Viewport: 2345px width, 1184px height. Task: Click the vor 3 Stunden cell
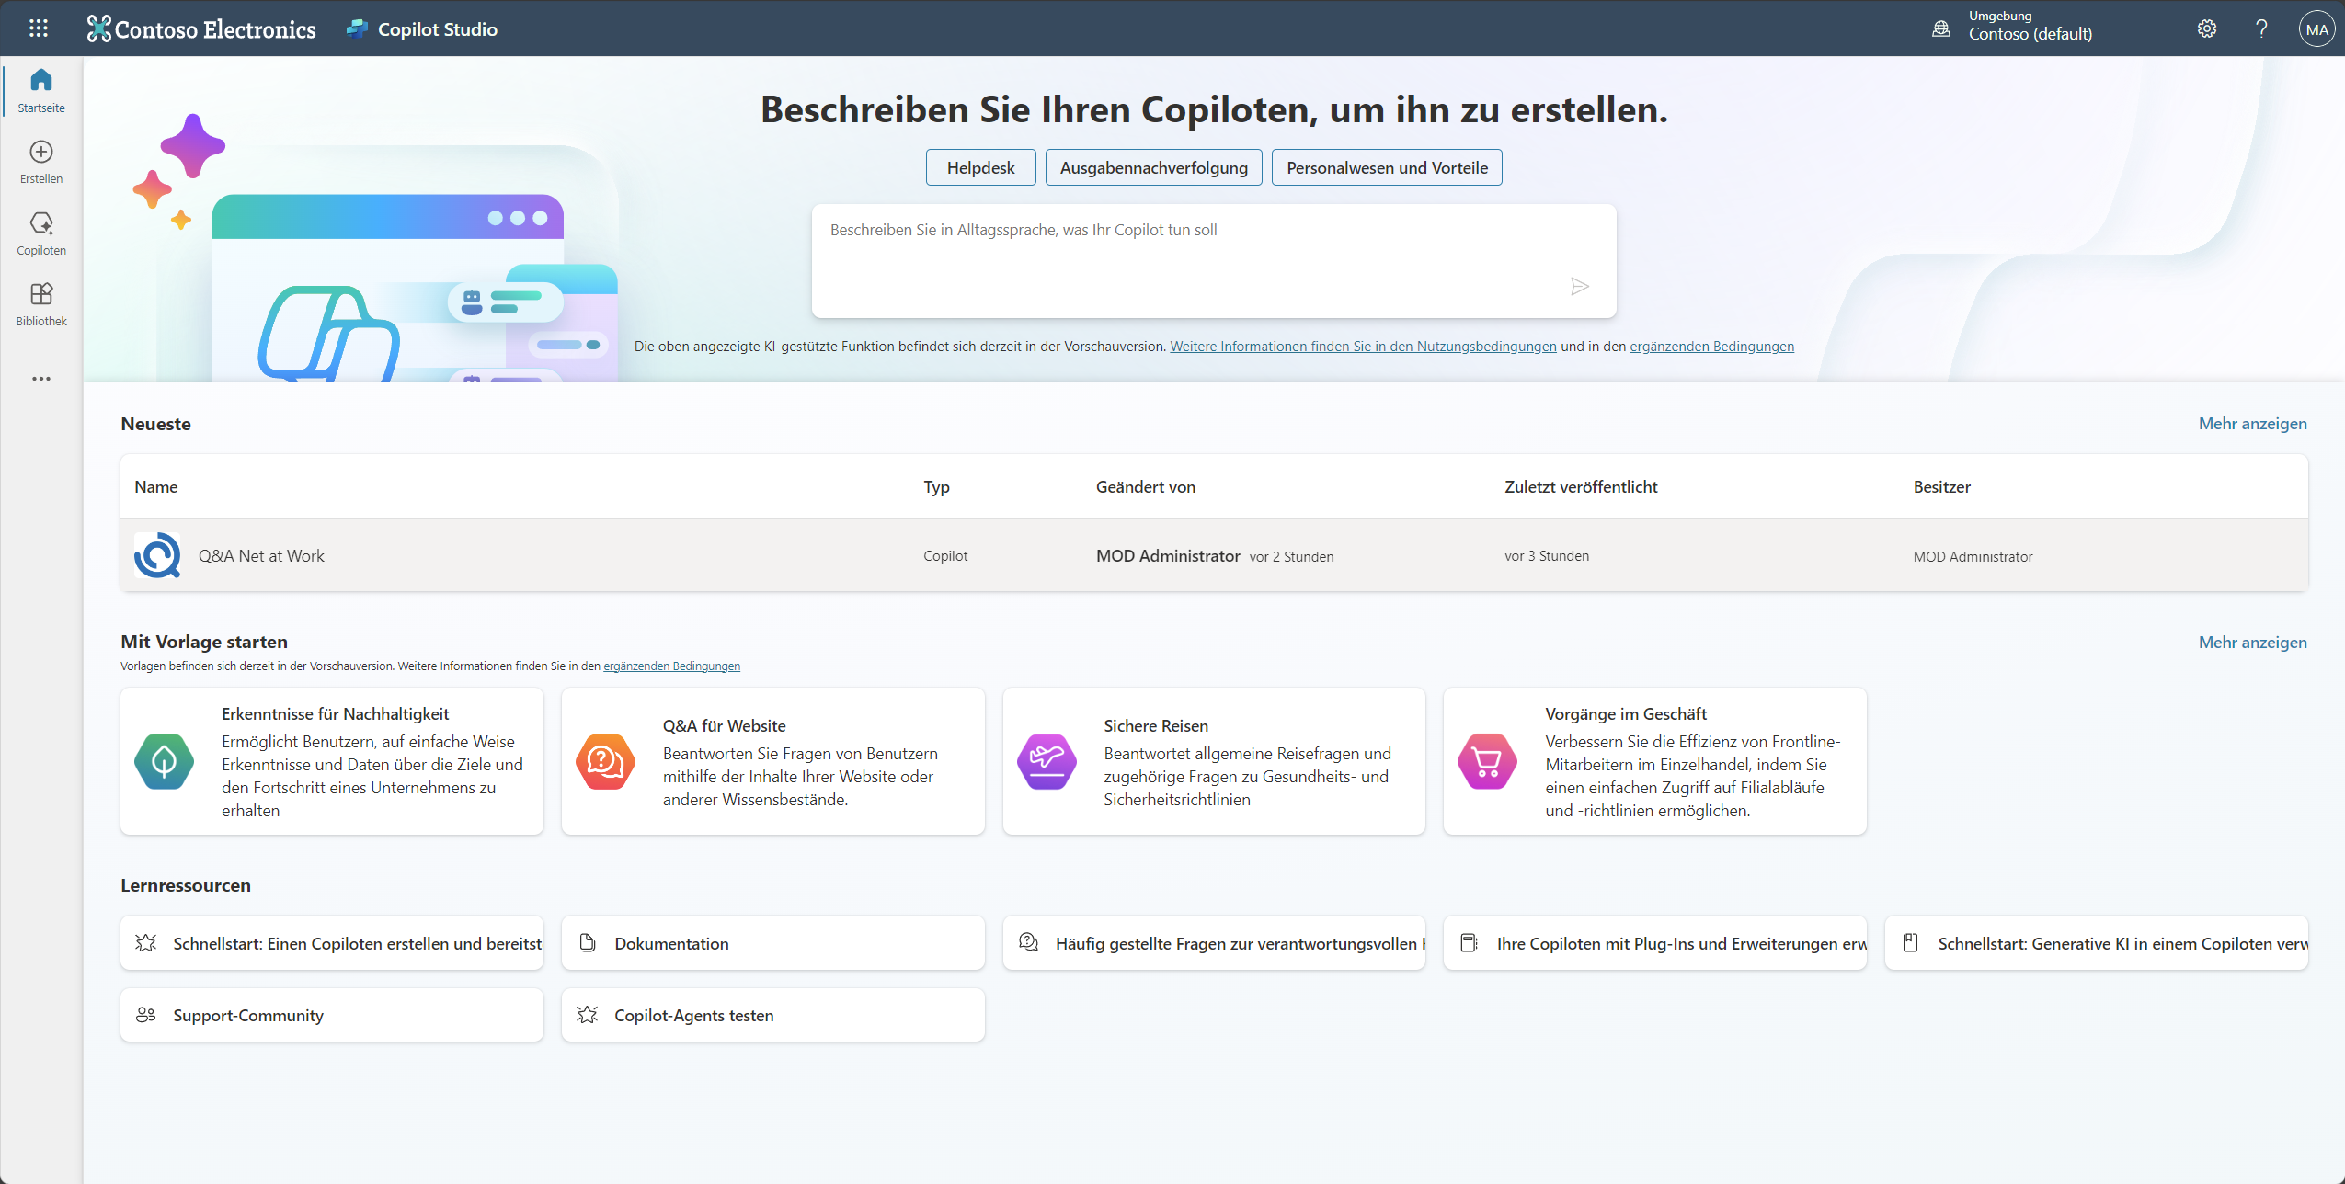1546,556
